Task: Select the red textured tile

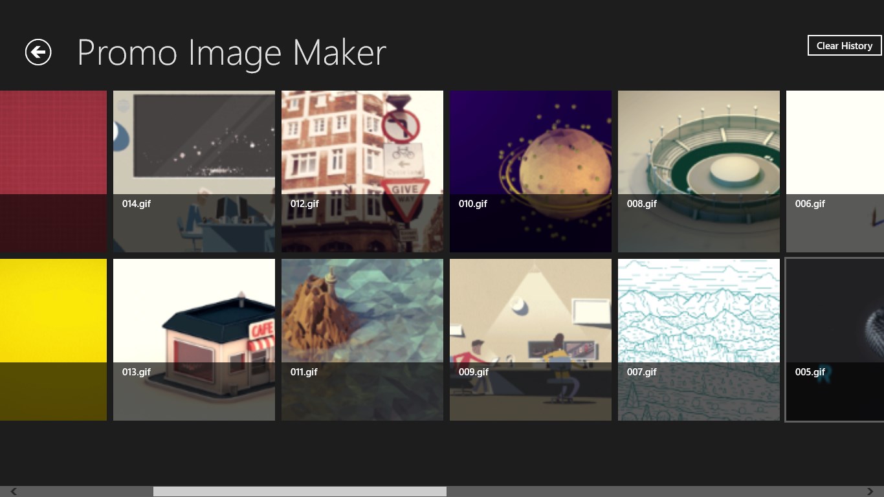Action: tap(53, 171)
